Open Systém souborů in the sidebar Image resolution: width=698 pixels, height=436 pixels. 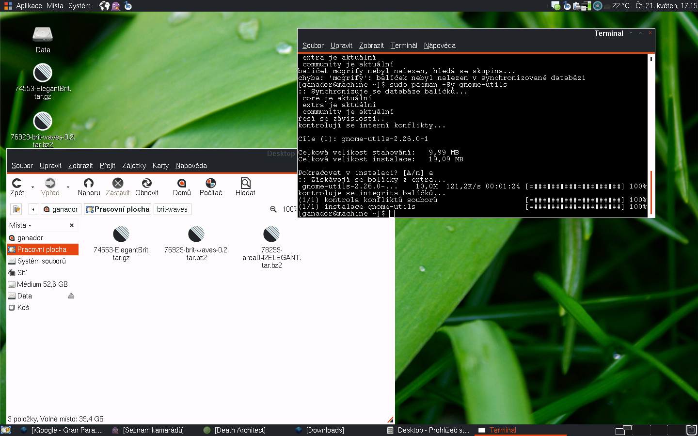point(43,261)
